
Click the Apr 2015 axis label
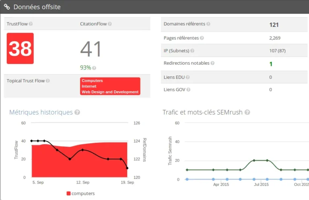[x=221, y=185]
